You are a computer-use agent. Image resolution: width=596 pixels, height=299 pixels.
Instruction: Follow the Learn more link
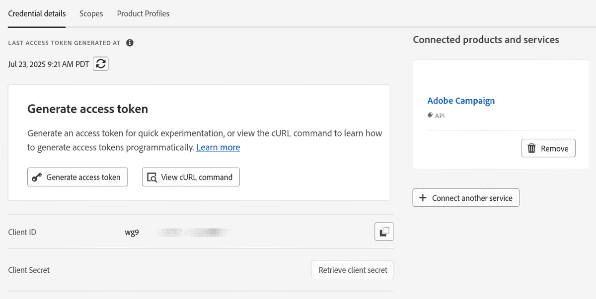tap(218, 147)
